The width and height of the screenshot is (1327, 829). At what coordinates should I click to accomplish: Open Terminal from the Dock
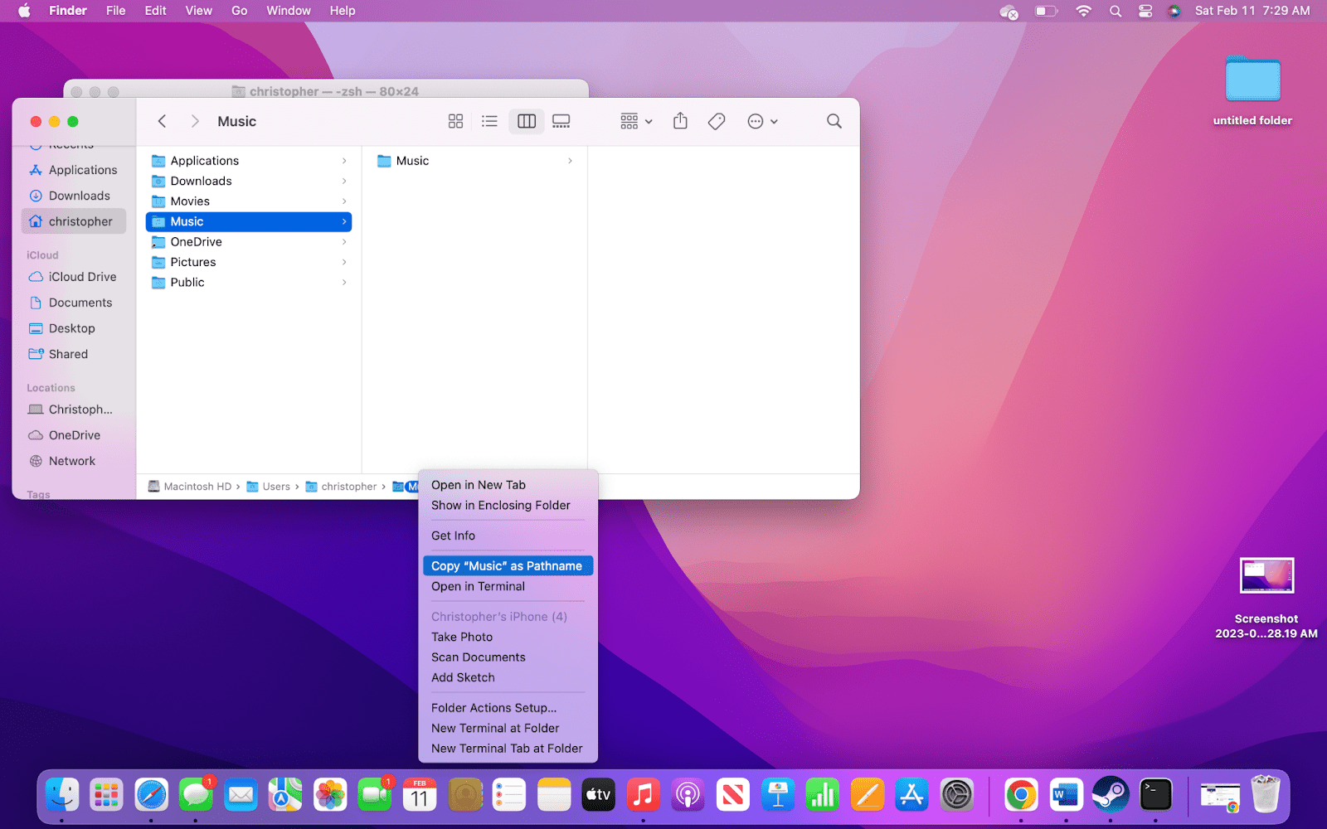pyautogui.click(x=1155, y=796)
